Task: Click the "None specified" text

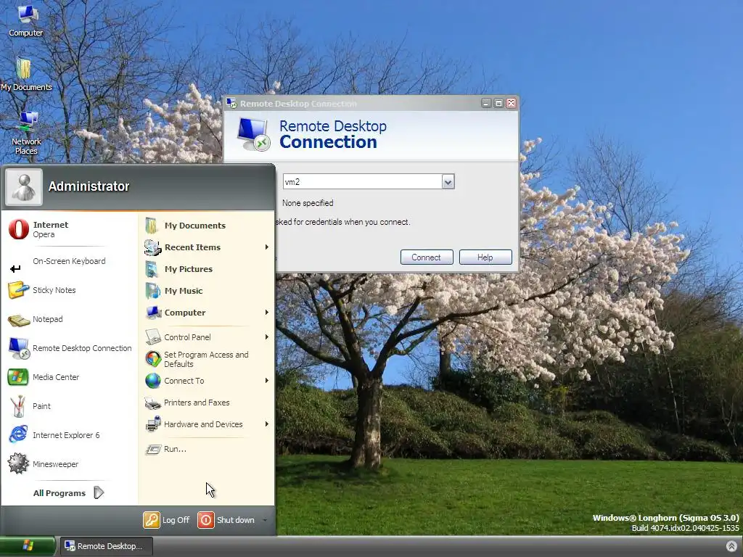Action: pos(308,203)
